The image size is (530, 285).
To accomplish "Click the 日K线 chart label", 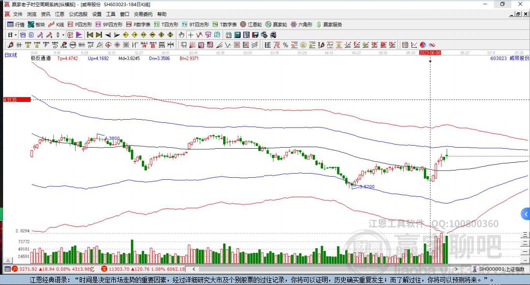I will (x=11, y=55).
